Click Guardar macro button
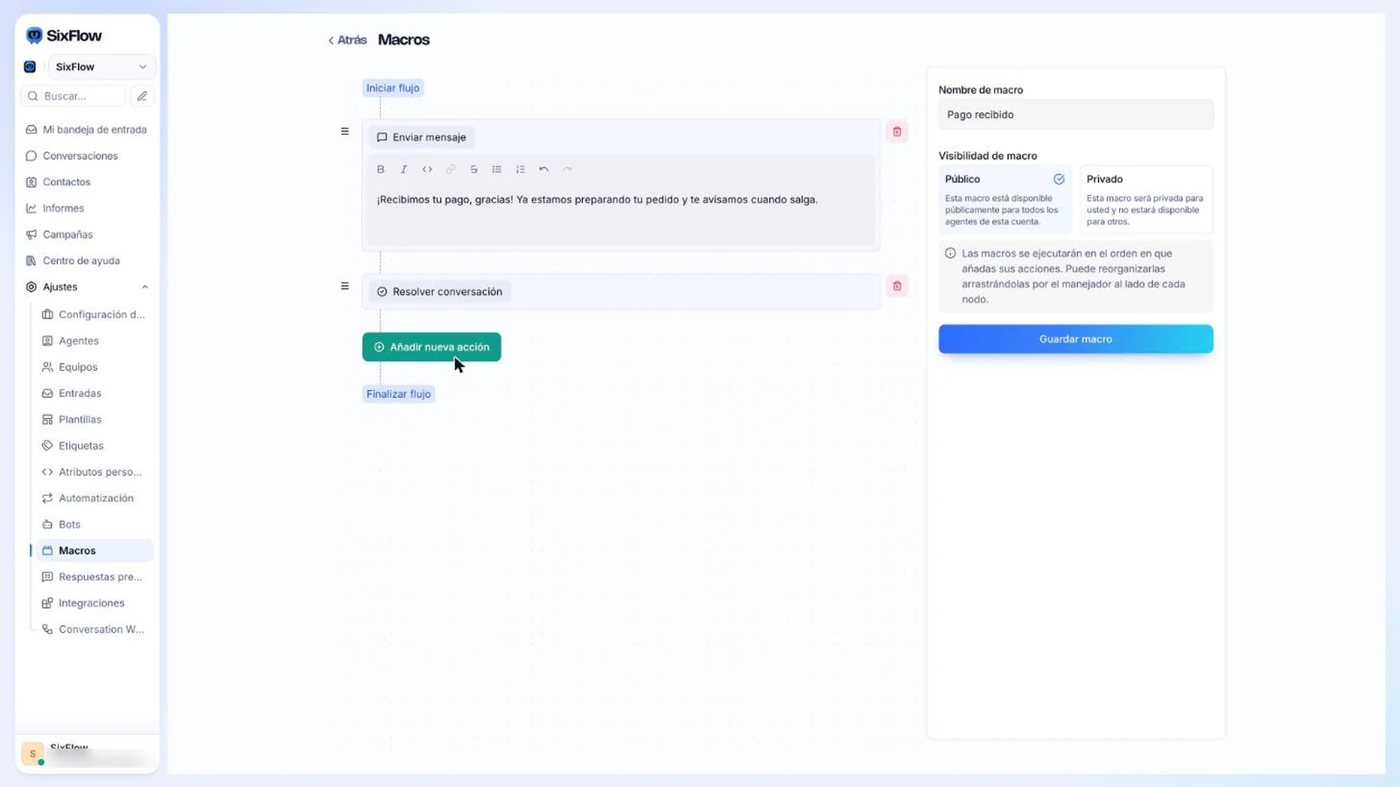This screenshot has width=1400, height=787. (1075, 339)
